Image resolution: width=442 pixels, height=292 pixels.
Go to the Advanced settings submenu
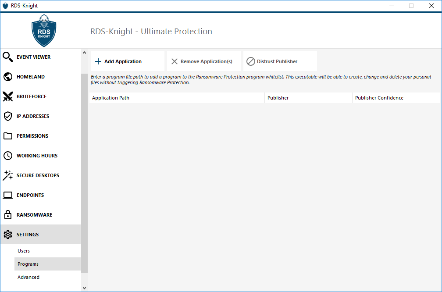click(29, 277)
